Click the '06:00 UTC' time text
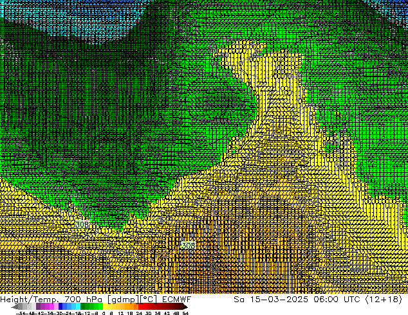The height and width of the screenshot is (315, 408). click(x=337, y=300)
